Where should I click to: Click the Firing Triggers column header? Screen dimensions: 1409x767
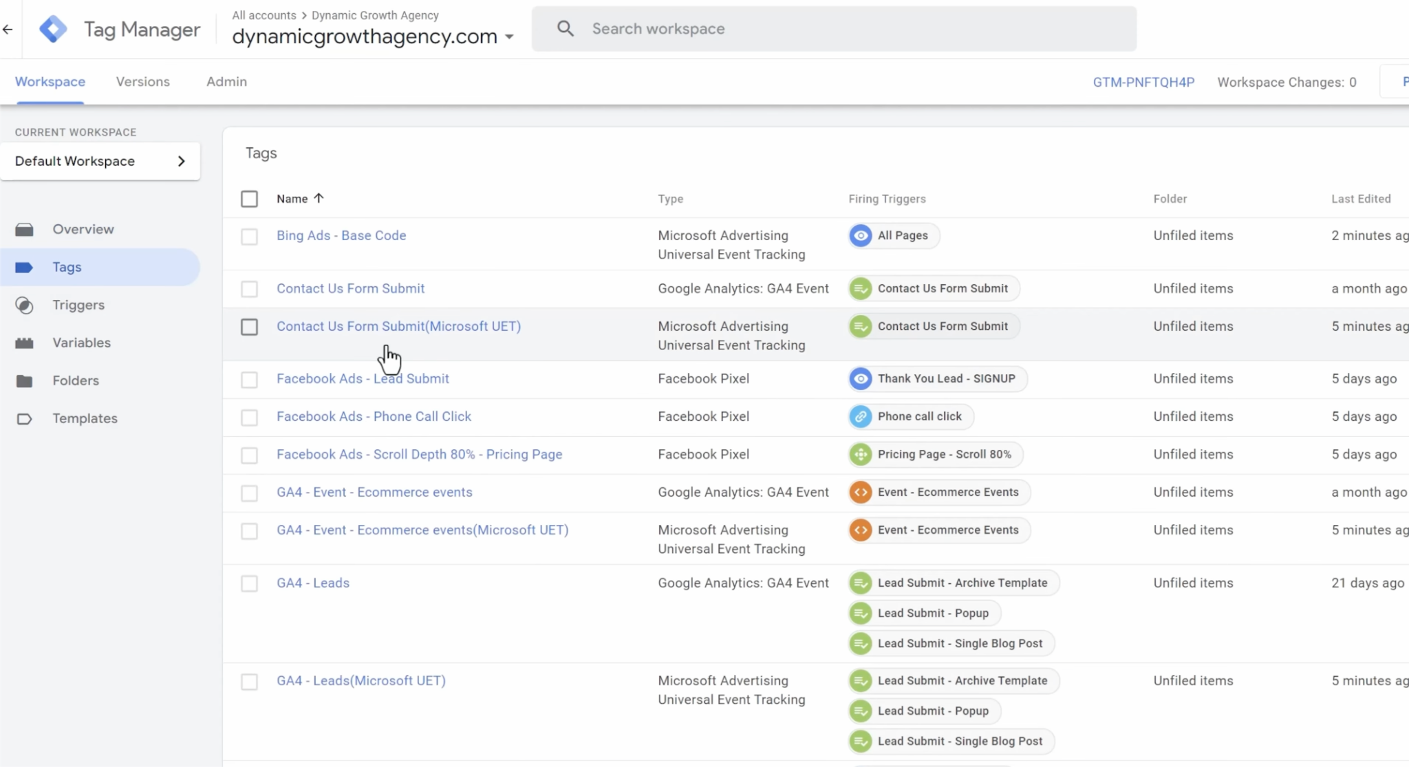pyautogui.click(x=887, y=199)
